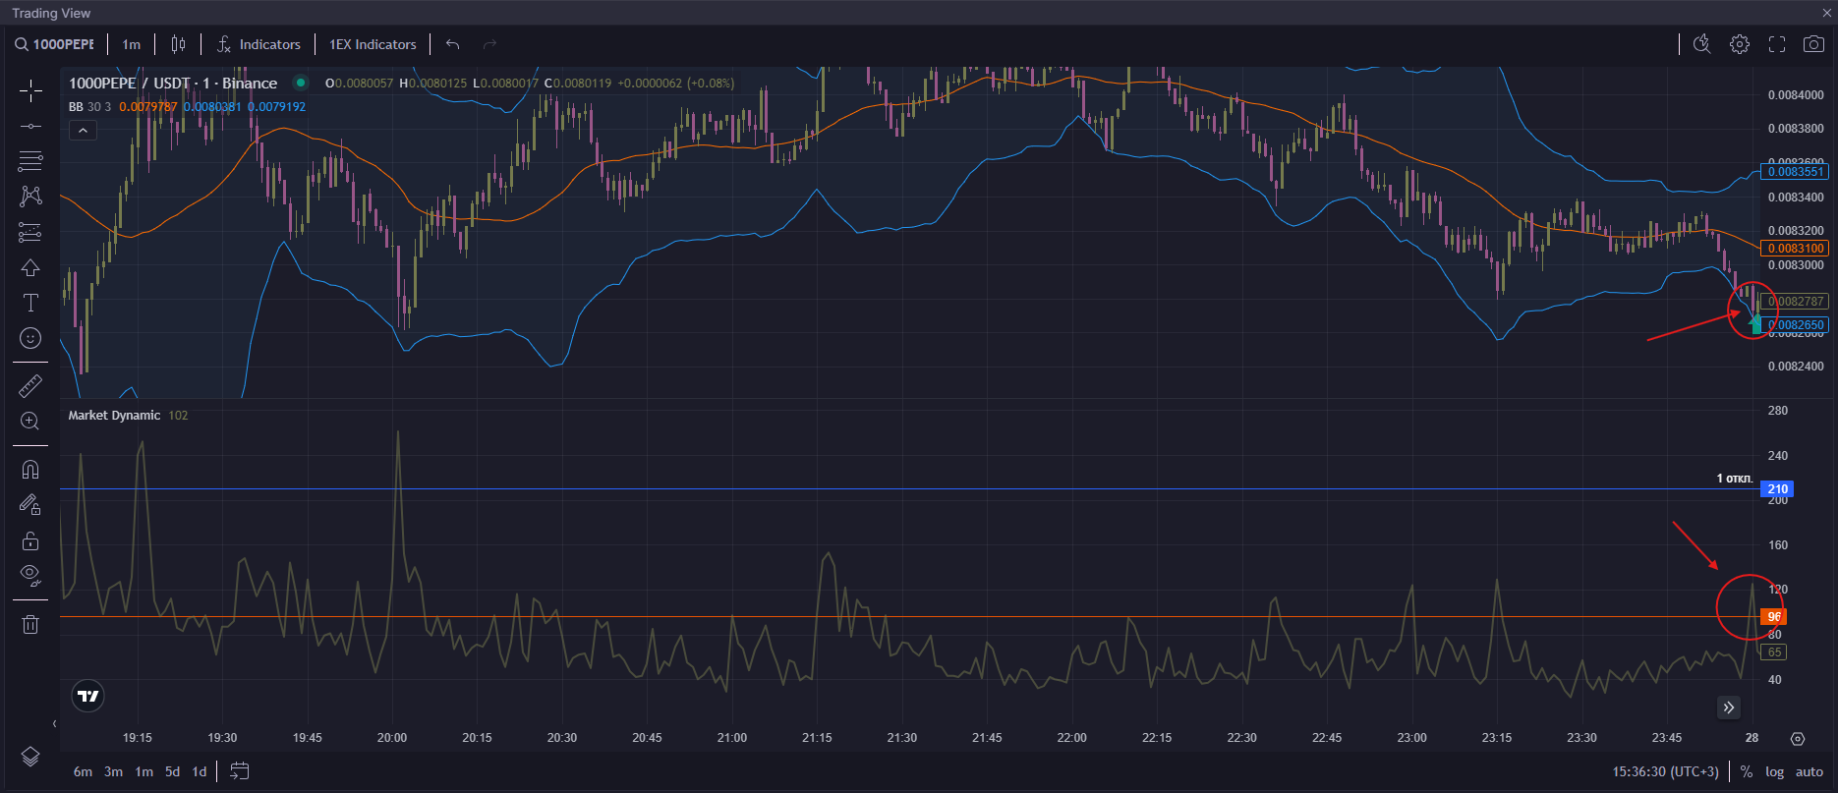
Task: Open the candlestick chart style dropdown
Action: (x=178, y=44)
